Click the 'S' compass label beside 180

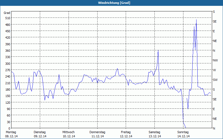(214, 90)
